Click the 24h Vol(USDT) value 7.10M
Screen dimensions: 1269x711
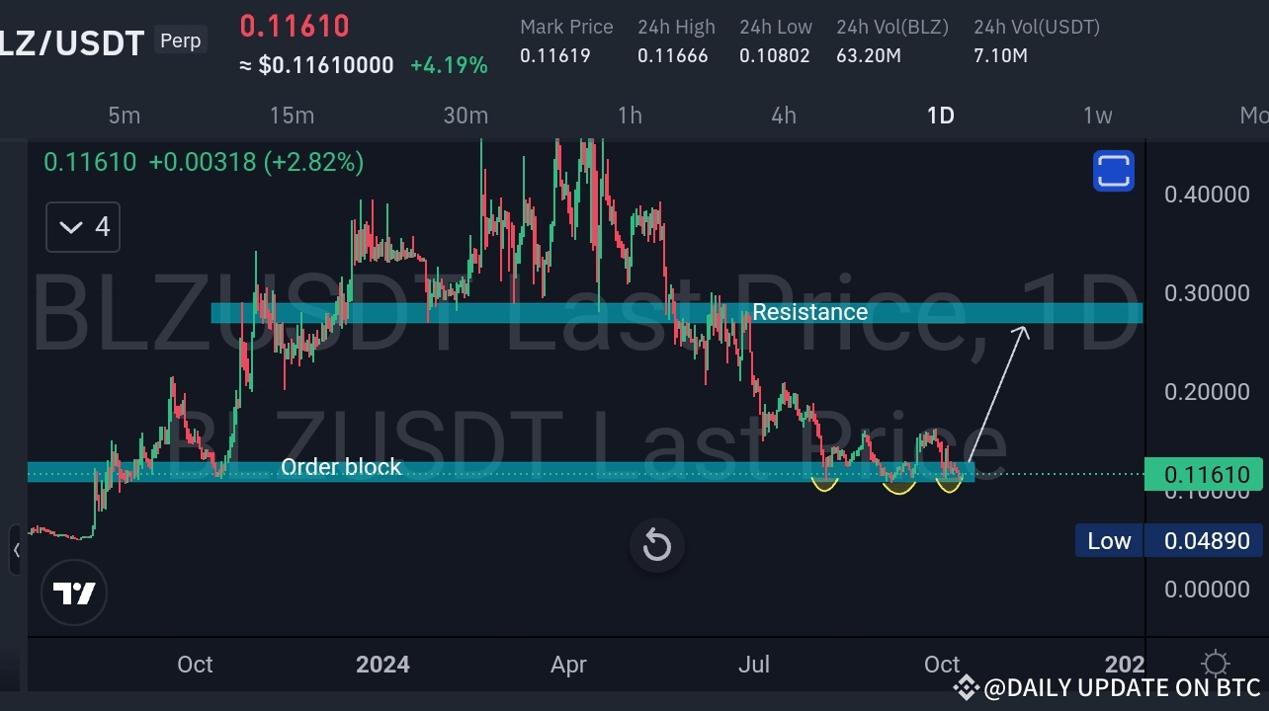1000,56
